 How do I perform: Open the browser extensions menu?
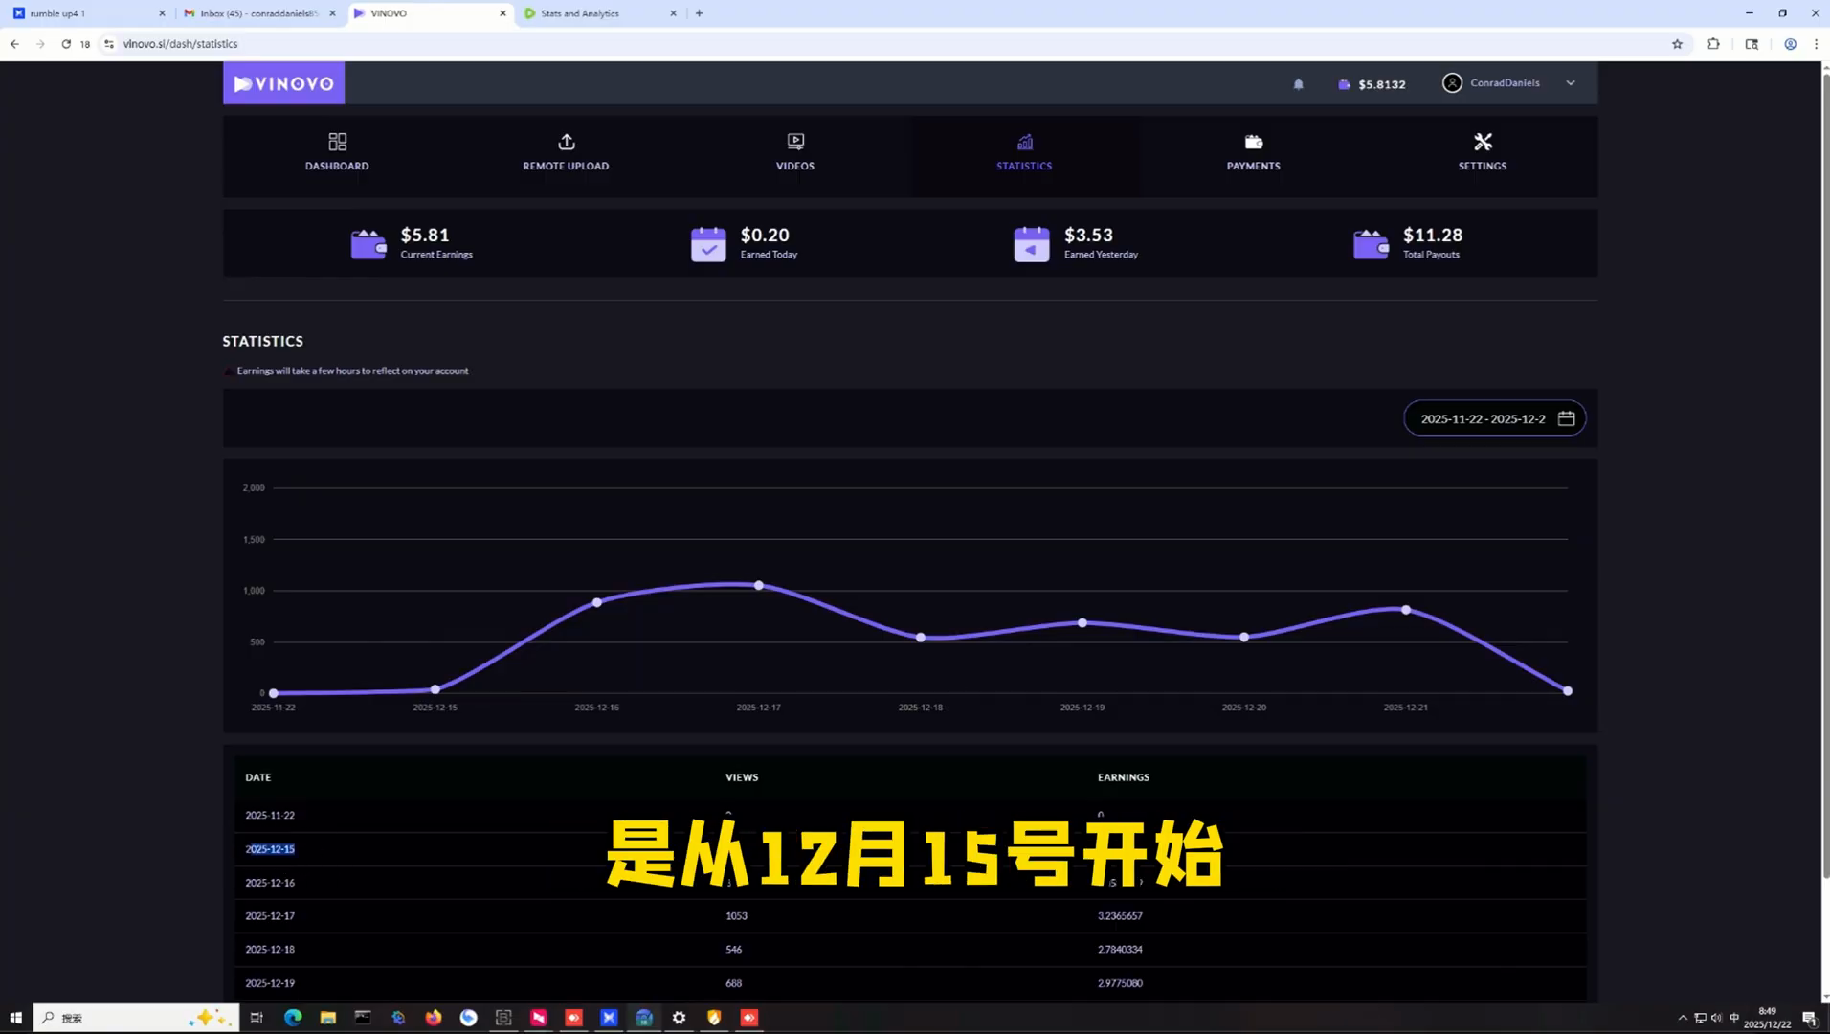[1713, 44]
